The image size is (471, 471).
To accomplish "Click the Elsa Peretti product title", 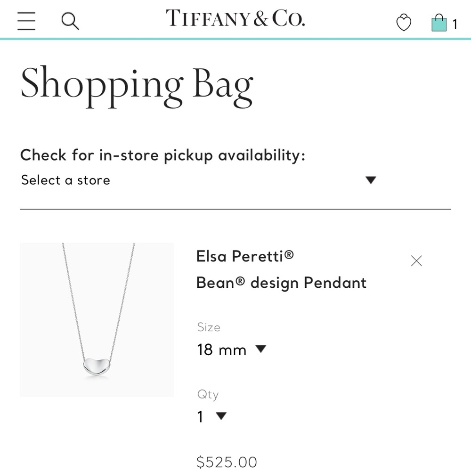I will point(245,256).
